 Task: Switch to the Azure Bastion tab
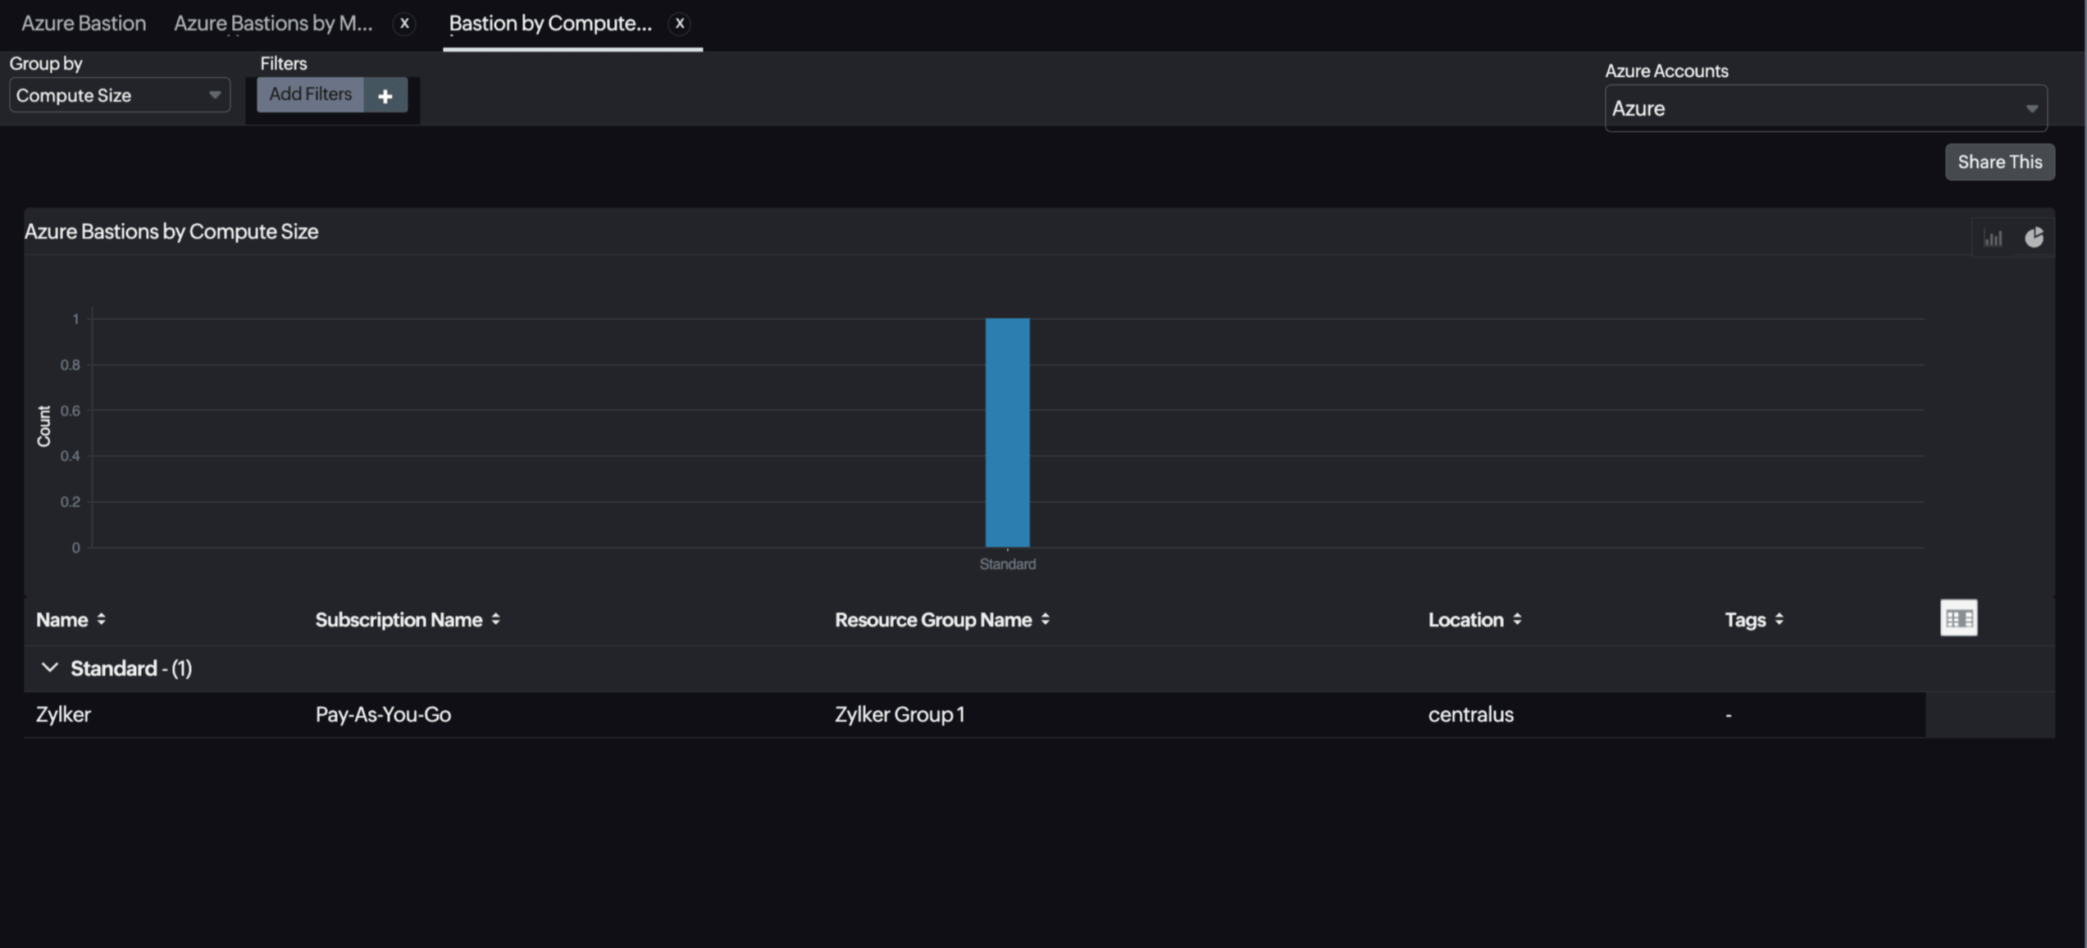pos(84,23)
